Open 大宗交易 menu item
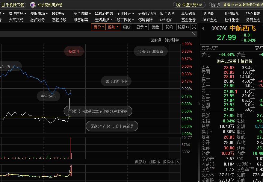263x182 pixels. [x=16, y=20]
